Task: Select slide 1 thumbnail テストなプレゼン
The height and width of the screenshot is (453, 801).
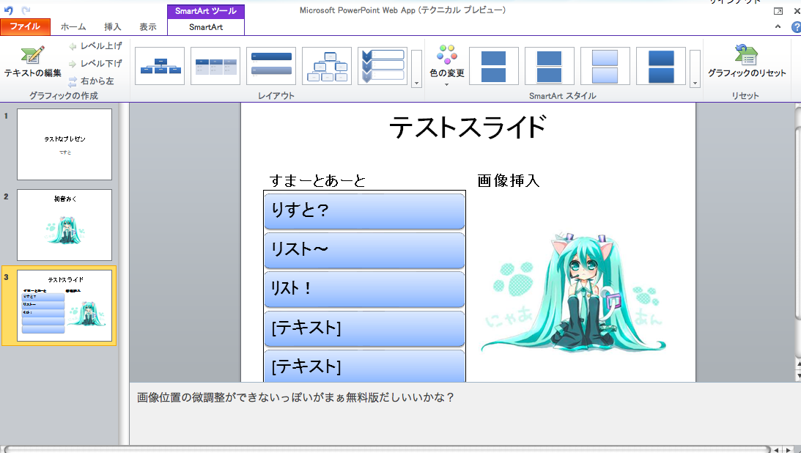Action: tap(64, 144)
